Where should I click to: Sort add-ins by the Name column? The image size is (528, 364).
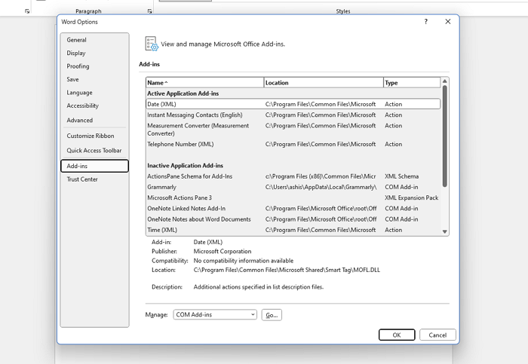coord(204,82)
